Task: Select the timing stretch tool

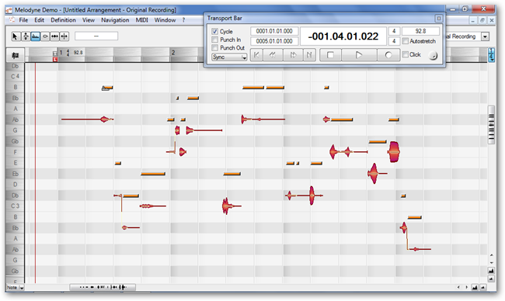Action: point(54,36)
